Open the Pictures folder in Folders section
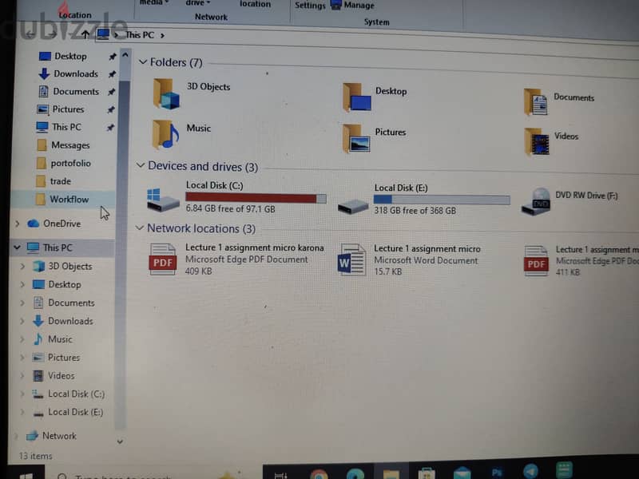639x479 pixels. [355, 138]
